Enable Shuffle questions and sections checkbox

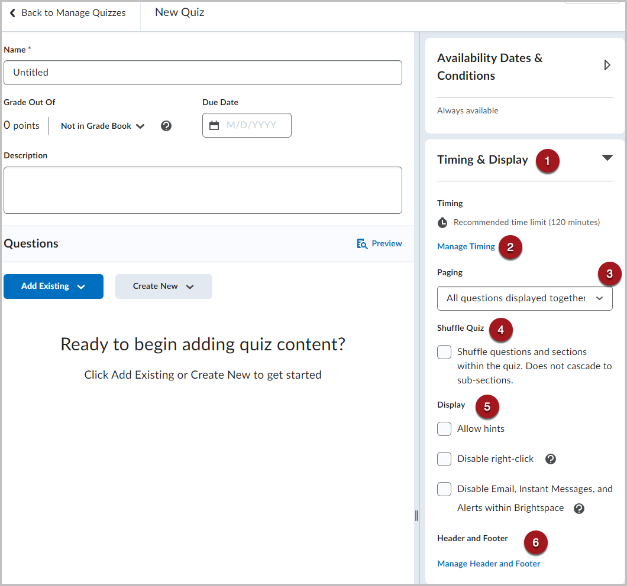(x=444, y=352)
